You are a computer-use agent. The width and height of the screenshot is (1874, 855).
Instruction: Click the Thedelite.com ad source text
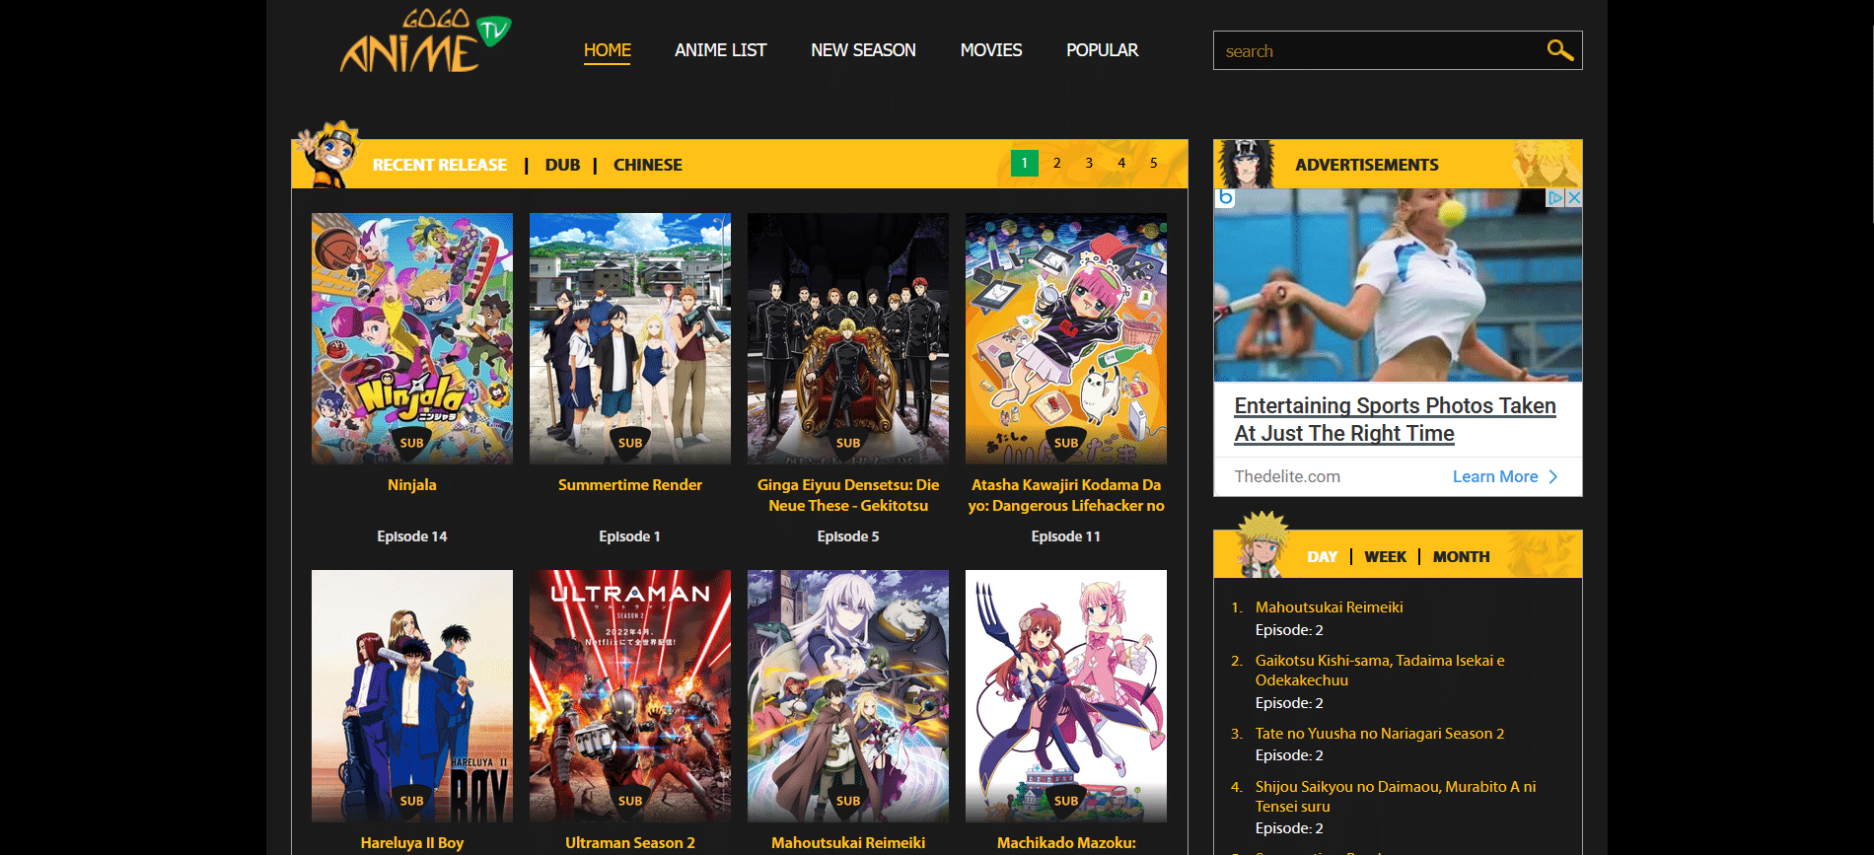tap(1287, 476)
